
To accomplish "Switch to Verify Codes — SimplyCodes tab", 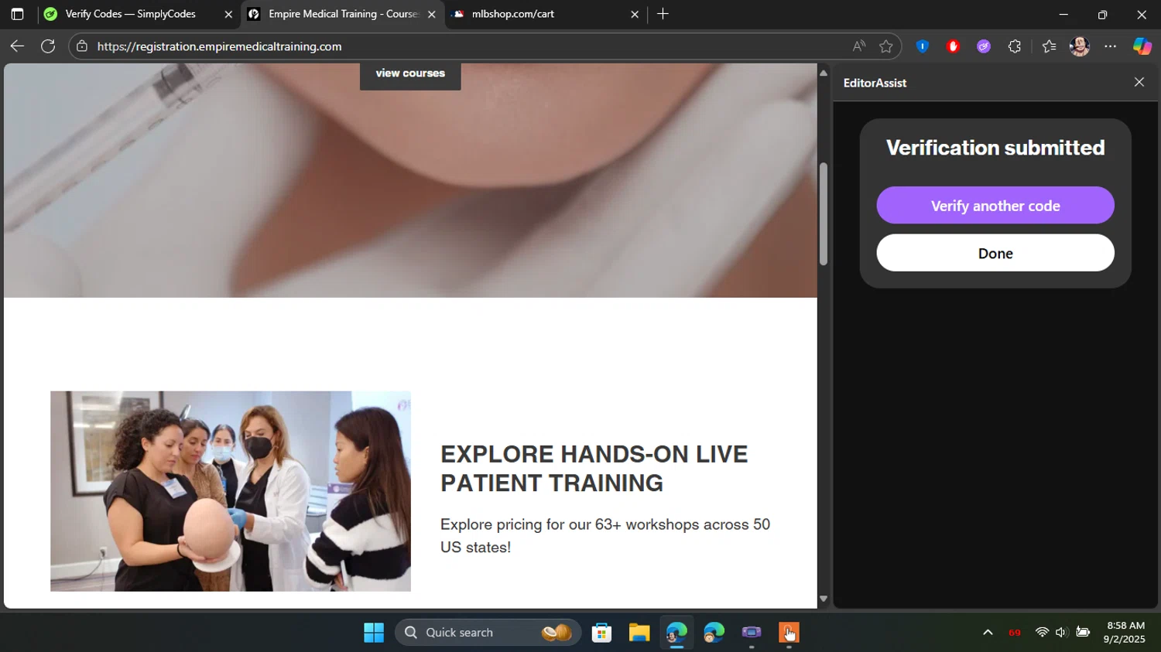I will (x=139, y=14).
